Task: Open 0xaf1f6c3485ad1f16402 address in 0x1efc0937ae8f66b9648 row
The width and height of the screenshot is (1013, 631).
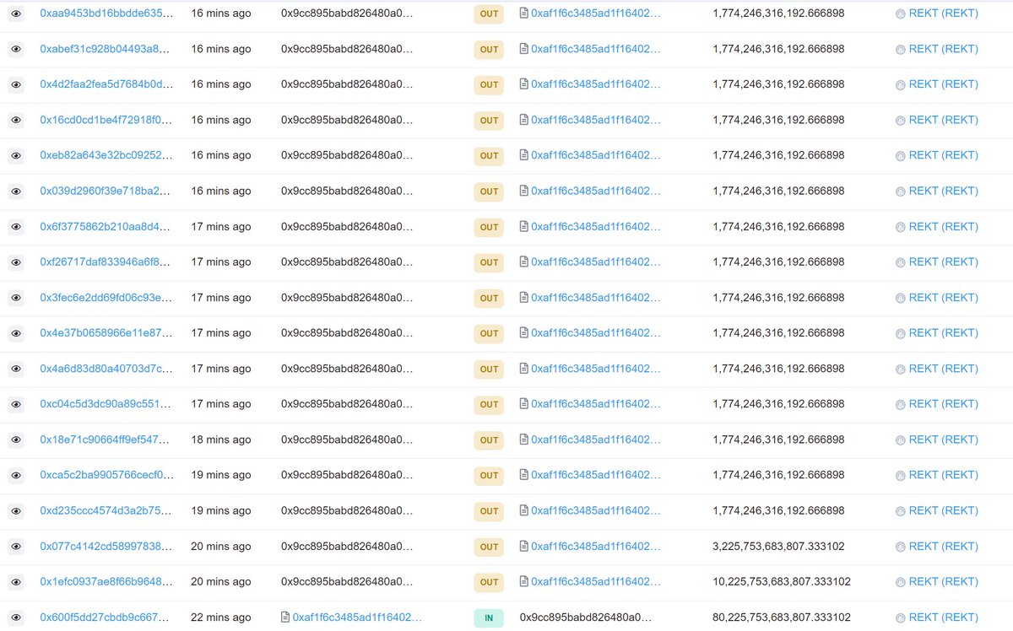Action: 596,582
